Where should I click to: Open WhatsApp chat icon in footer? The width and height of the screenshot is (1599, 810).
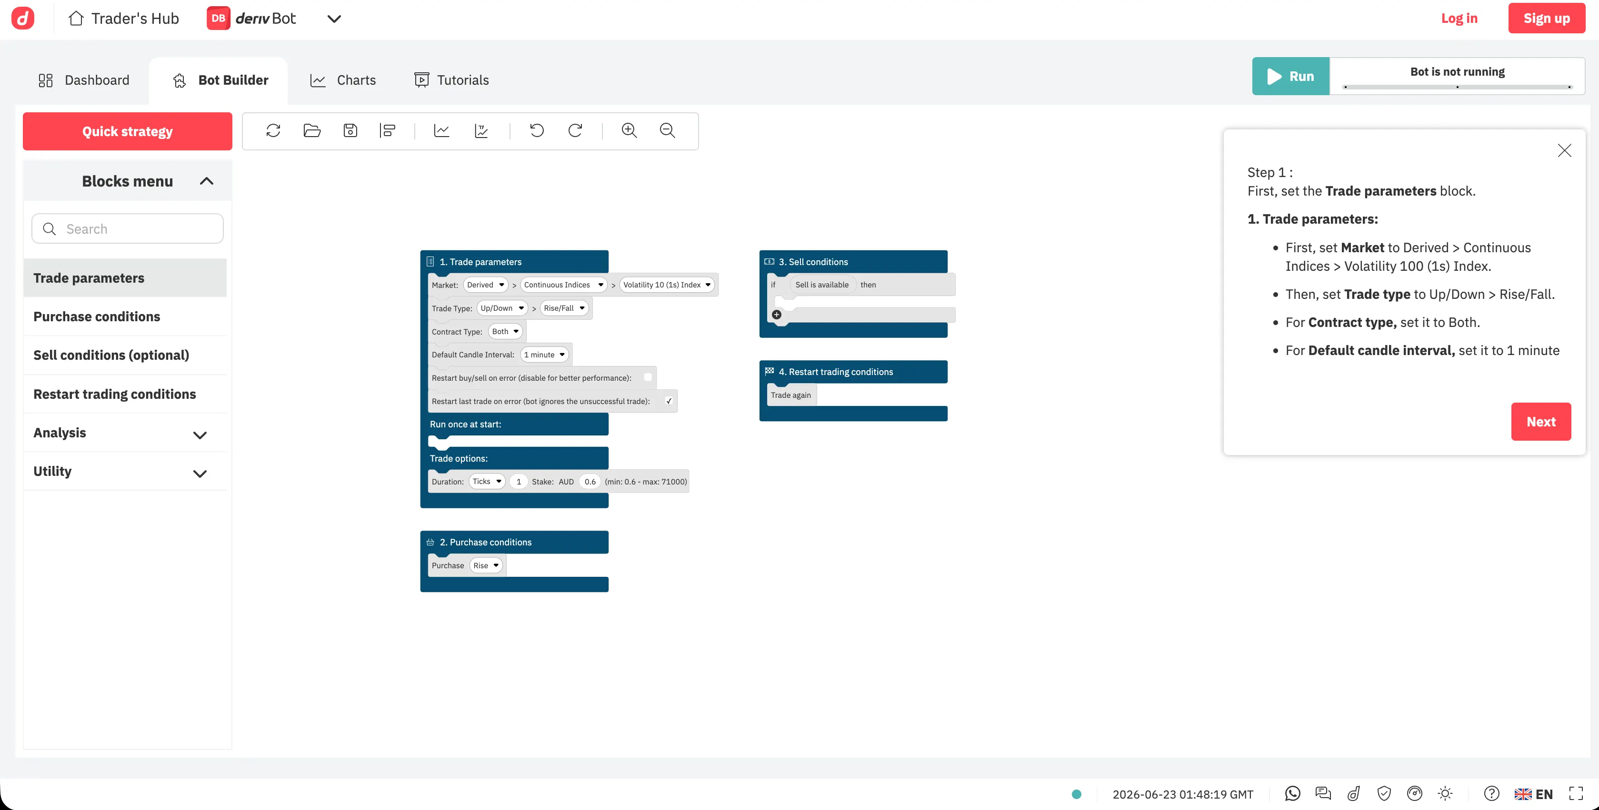[x=1292, y=793]
